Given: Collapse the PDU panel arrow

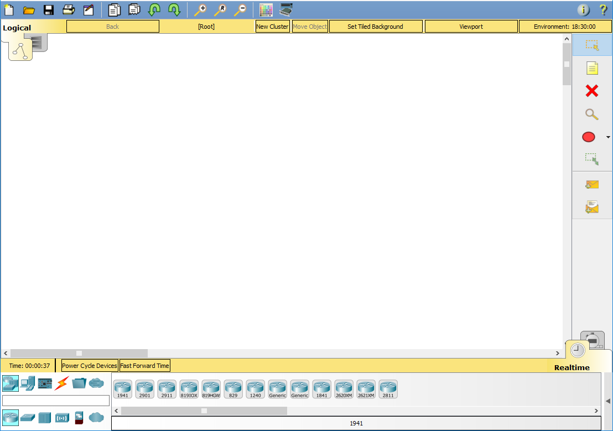Looking at the screenshot, I should point(608,401).
